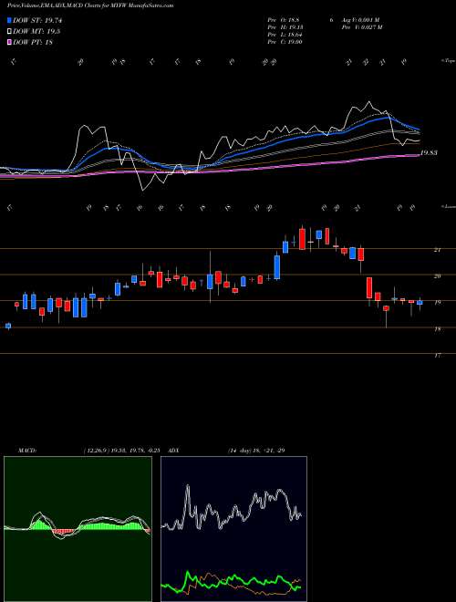The image size is (456, 602).
Task: Open the green MACD histogram chart
Action: click(x=78, y=529)
